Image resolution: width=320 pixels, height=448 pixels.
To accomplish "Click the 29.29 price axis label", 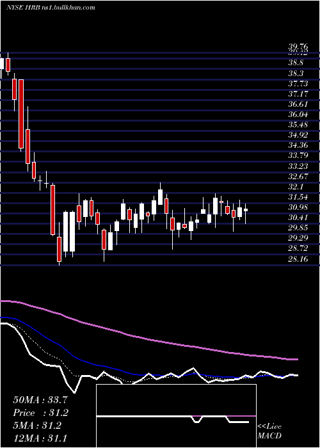I will click(x=298, y=238).
